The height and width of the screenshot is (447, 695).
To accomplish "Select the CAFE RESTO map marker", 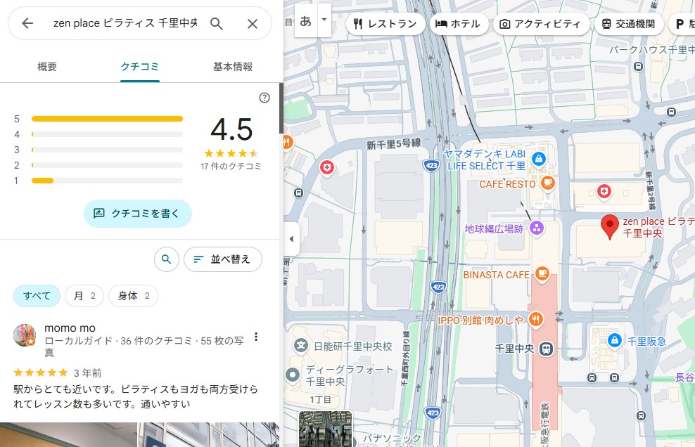I will [547, 183].
